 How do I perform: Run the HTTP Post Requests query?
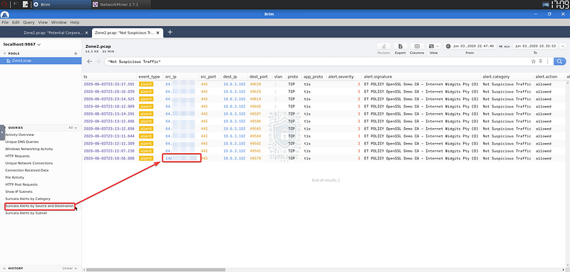tap(21, 184)
